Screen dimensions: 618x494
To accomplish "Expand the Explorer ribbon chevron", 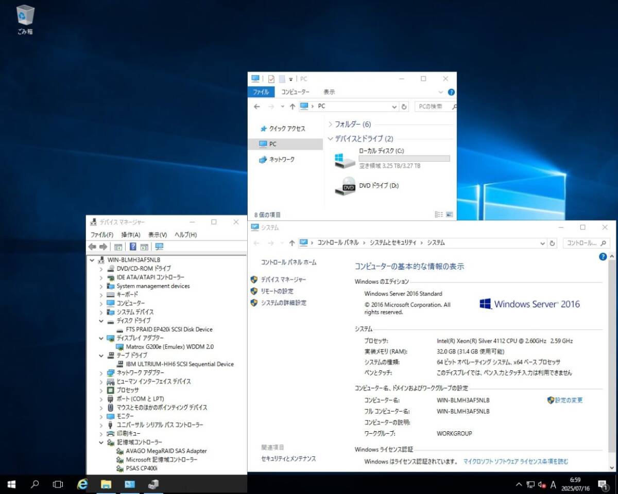I will click(441, 92).
